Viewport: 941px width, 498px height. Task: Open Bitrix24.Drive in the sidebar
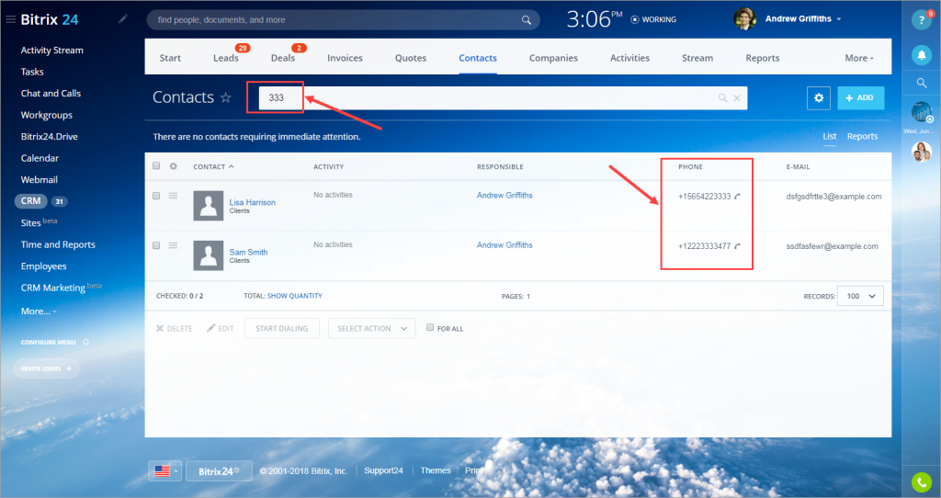(50, 137)
